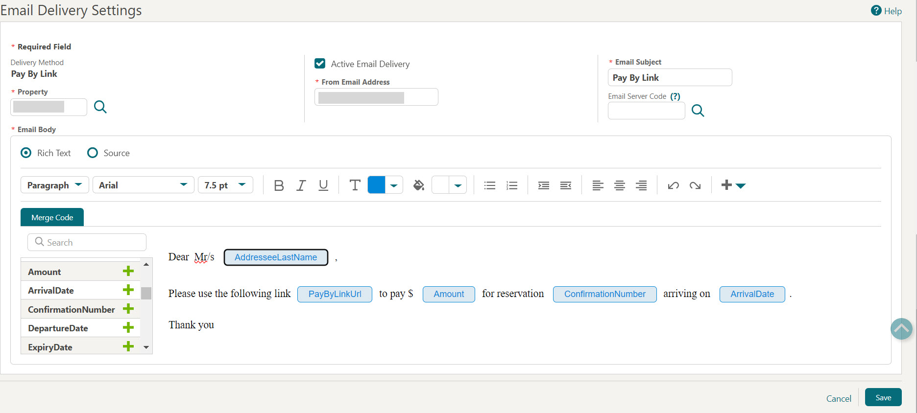Decrease paragraph indent
This screenshot has width=917, height=413.
(x=566, y=185)
